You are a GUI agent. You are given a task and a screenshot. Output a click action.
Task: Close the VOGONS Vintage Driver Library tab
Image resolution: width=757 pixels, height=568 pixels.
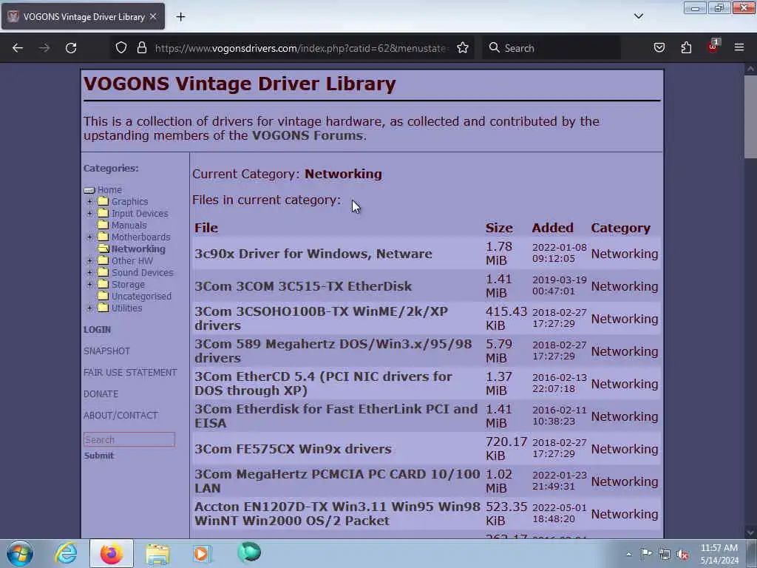[153, 16]
